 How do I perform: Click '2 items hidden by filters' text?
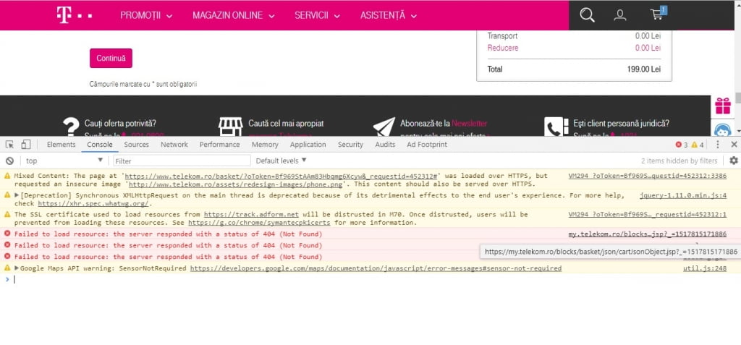(x=679, y=161)
